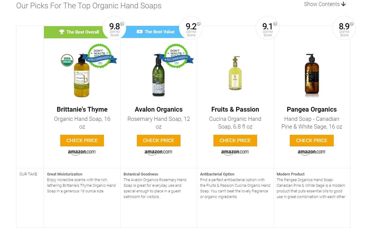Expand the Show Contents dropdown

[x=325, y=4]
